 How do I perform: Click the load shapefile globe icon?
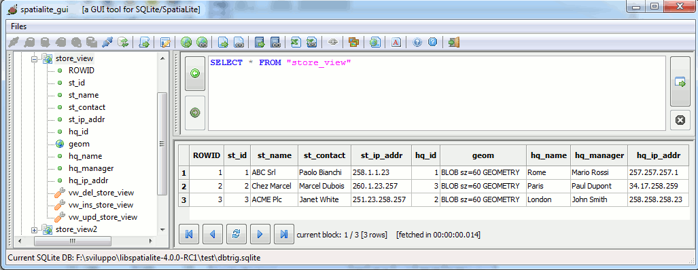click(187, 42)
